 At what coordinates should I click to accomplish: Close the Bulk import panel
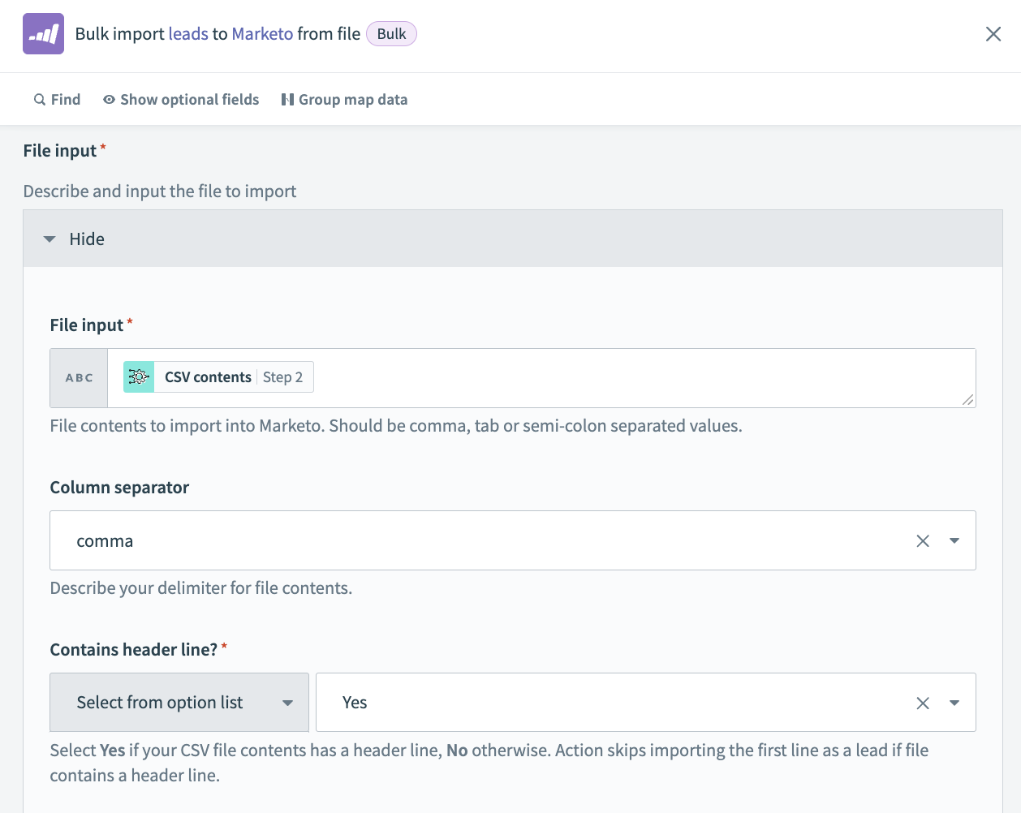[993, 34]
